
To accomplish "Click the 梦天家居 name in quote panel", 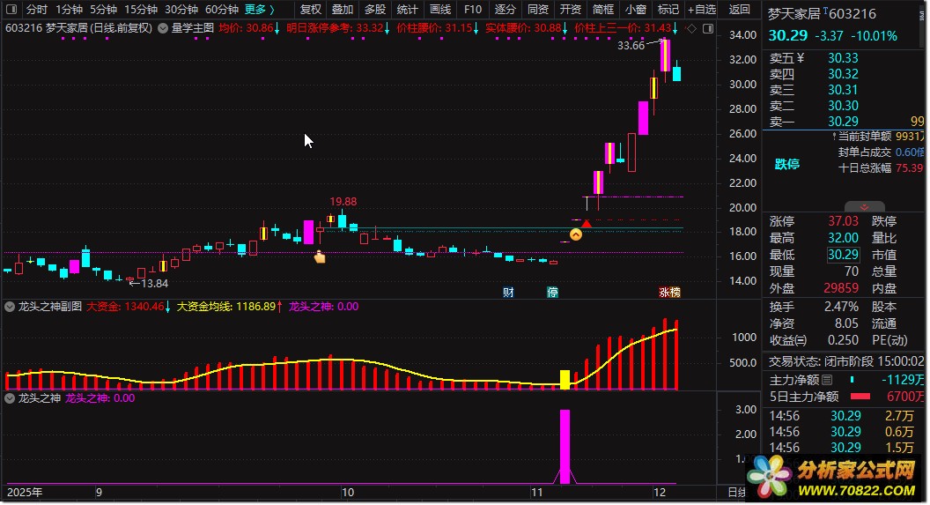I will [x=794, y=13].
